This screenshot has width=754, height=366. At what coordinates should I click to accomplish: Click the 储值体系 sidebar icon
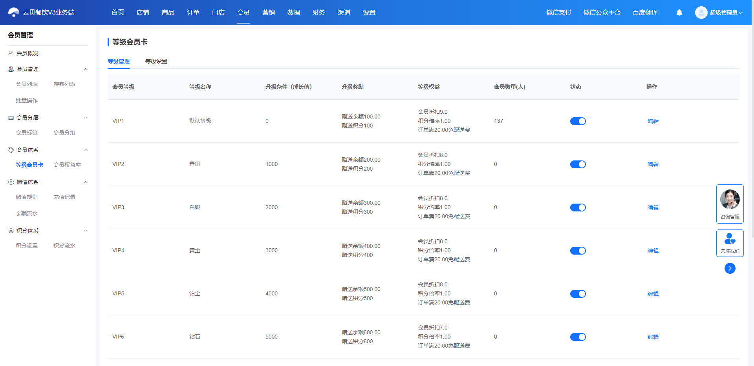pyautogui.click(x=11, y=182)
